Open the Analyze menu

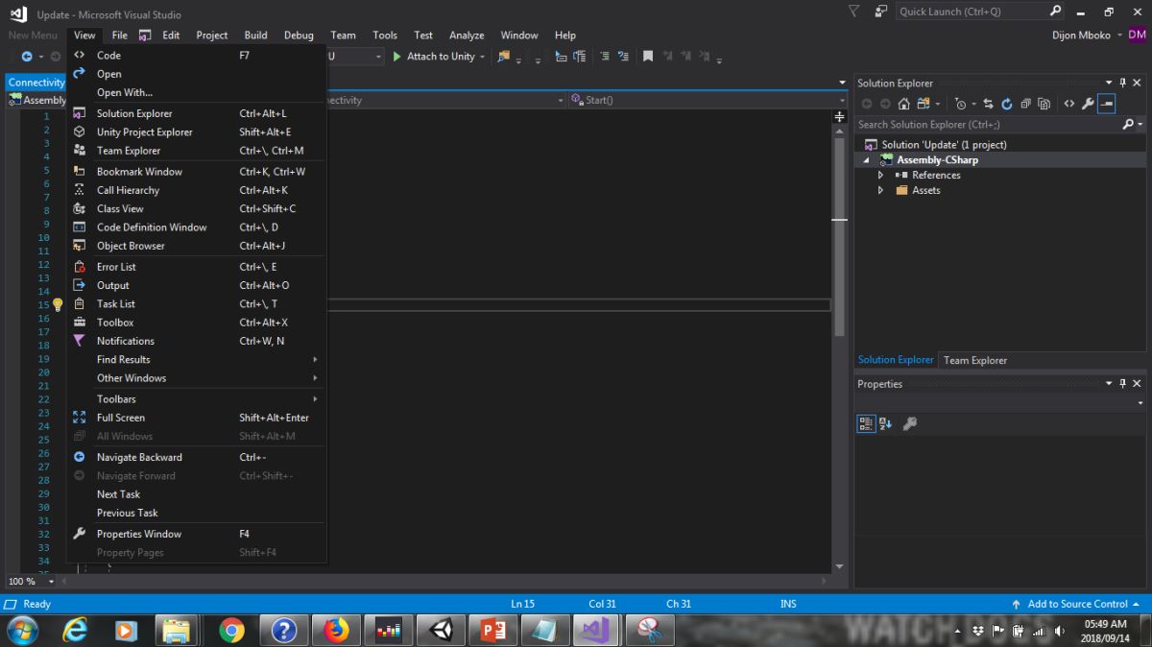(x=467, y=35)
